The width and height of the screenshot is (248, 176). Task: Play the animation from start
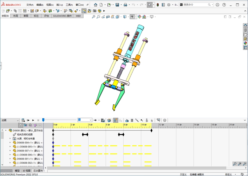[x=28, y=120]
